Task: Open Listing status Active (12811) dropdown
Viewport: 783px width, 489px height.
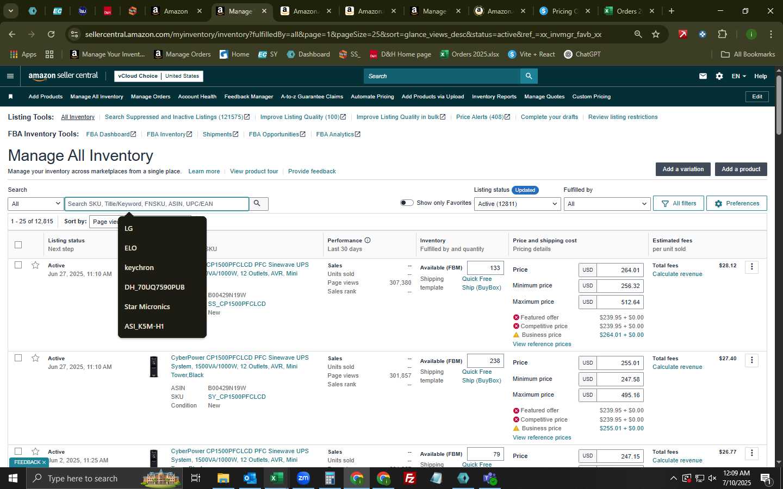Action: [x=517, y=204]
